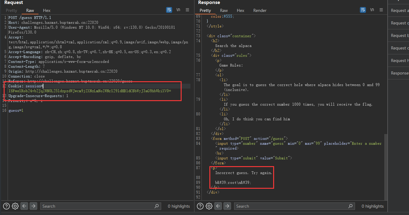The image size is (409, 215).
Task: Go to previous match arrow in Response search
Action: 218,206
